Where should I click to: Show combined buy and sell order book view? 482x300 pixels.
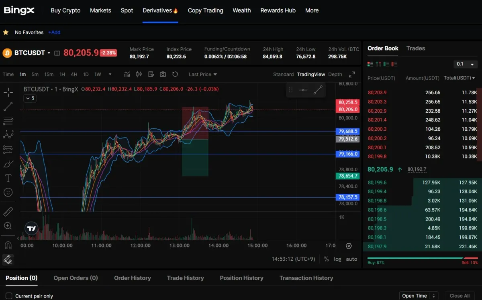pyautogui.click(x=370, y=64)
